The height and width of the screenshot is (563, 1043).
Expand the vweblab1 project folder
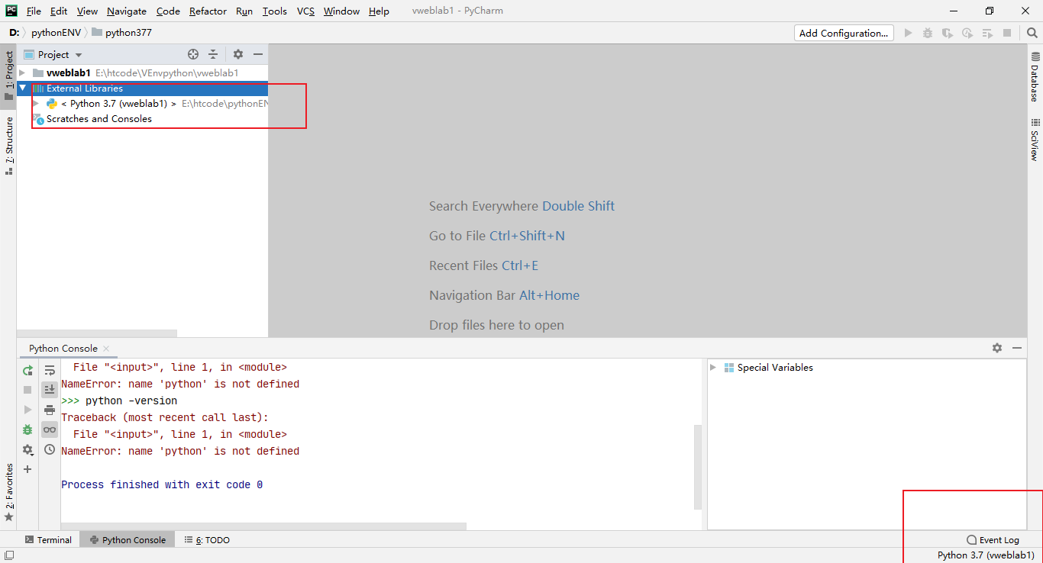[x=23, y=73]
